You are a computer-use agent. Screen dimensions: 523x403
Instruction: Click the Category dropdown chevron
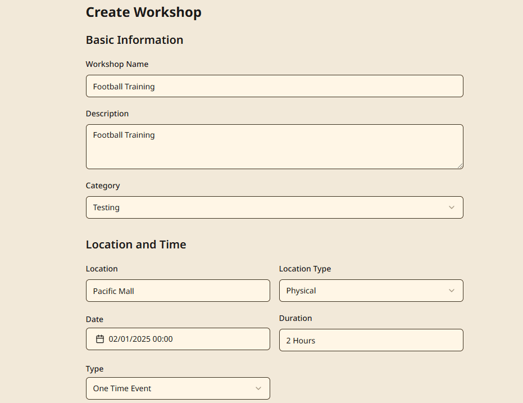(452, 207)
